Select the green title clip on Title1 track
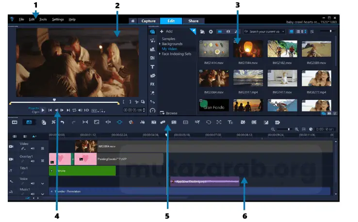358x222 pixels. (x=82, y=171)
